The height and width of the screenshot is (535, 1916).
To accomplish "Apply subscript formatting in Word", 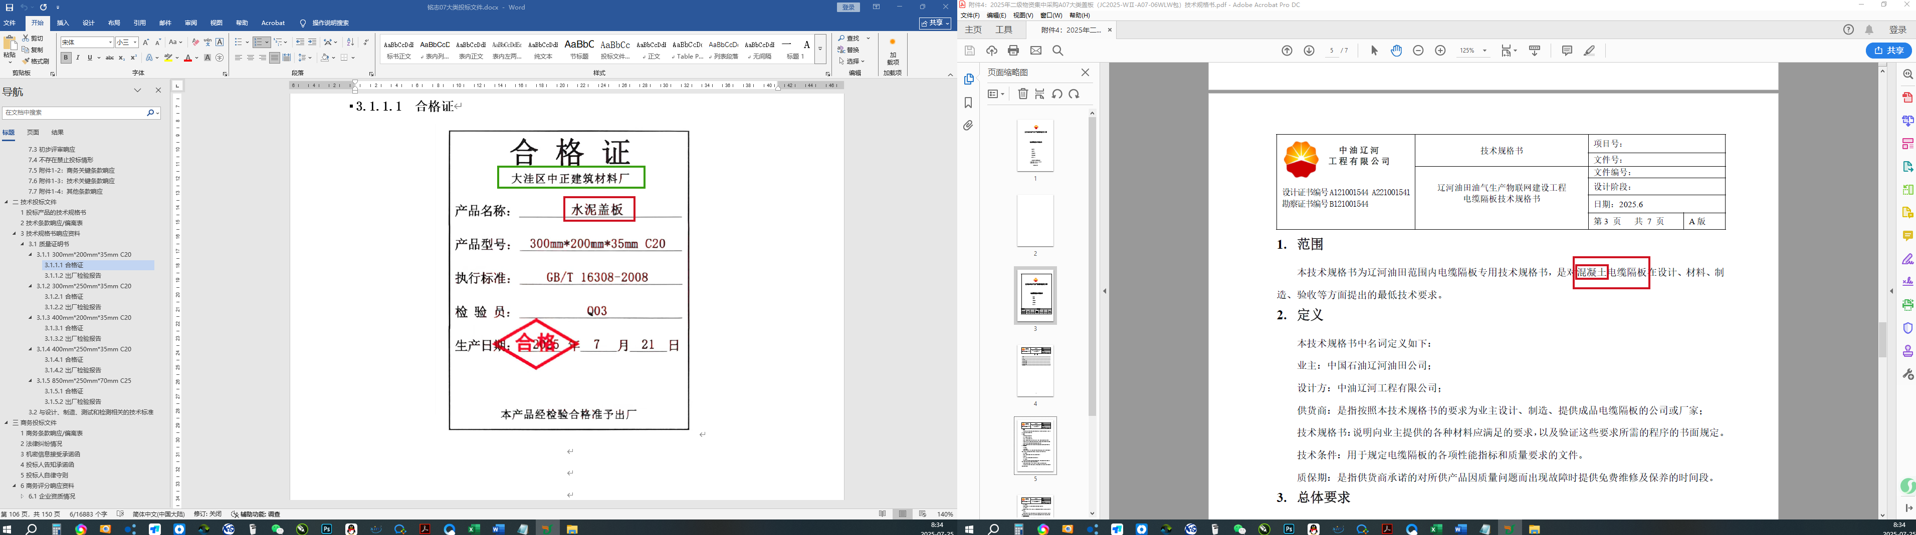I will (x=122, y=58).
